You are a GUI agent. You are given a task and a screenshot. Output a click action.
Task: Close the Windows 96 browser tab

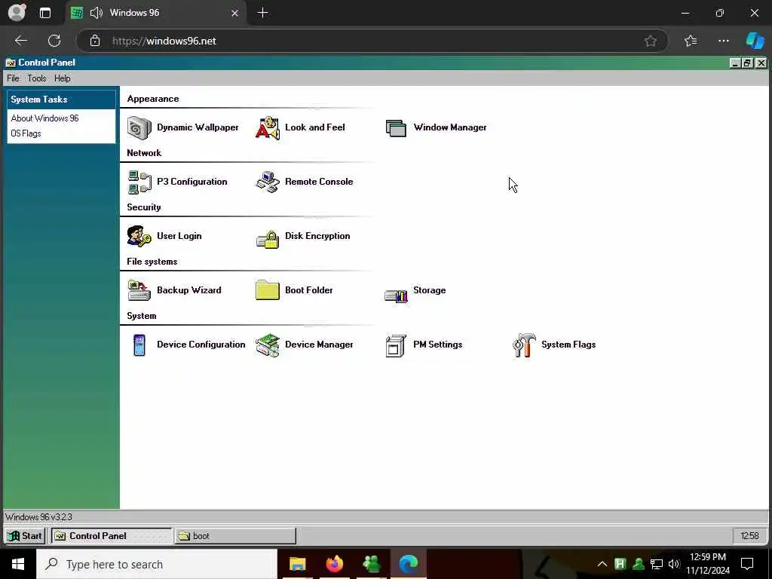coord(235,13)
